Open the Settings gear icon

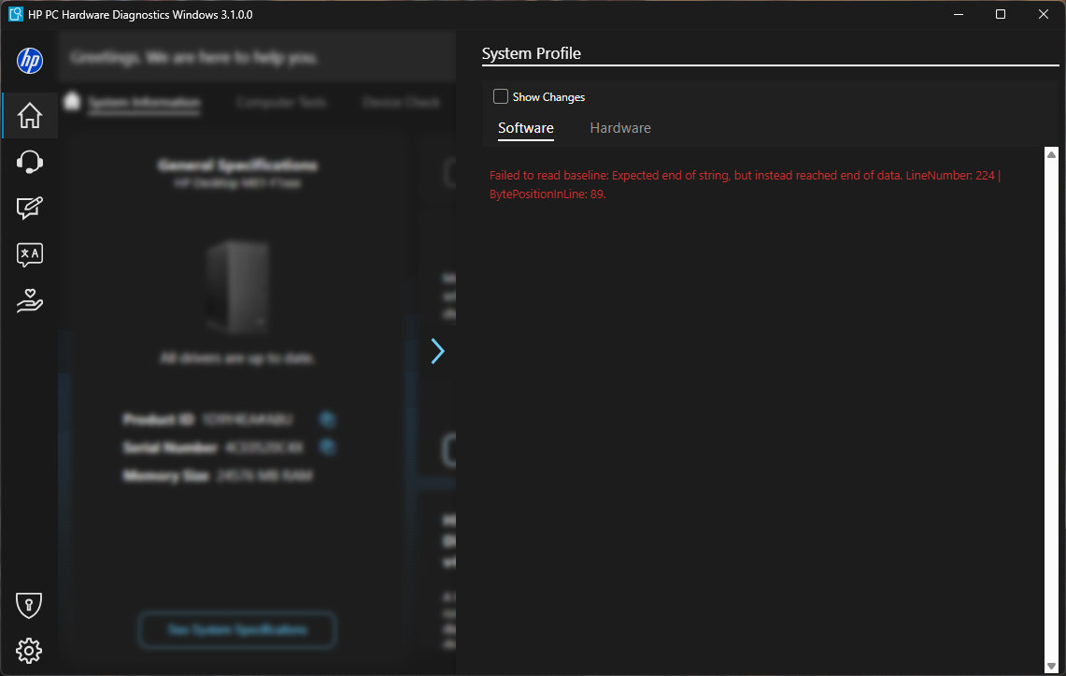[29, 651]
